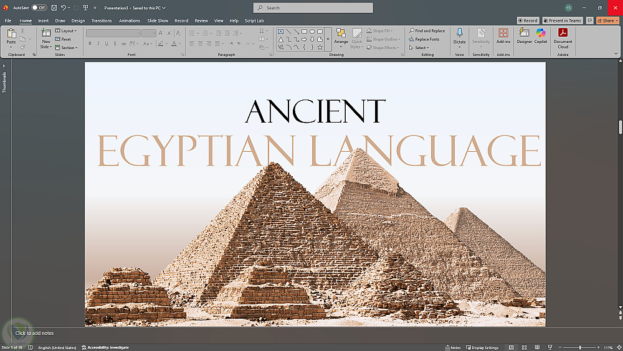Image resolution: width=623 pixels, height=351 pixels.
Task: Click the text highlight color swatch
Action: [x=161, y=44]
